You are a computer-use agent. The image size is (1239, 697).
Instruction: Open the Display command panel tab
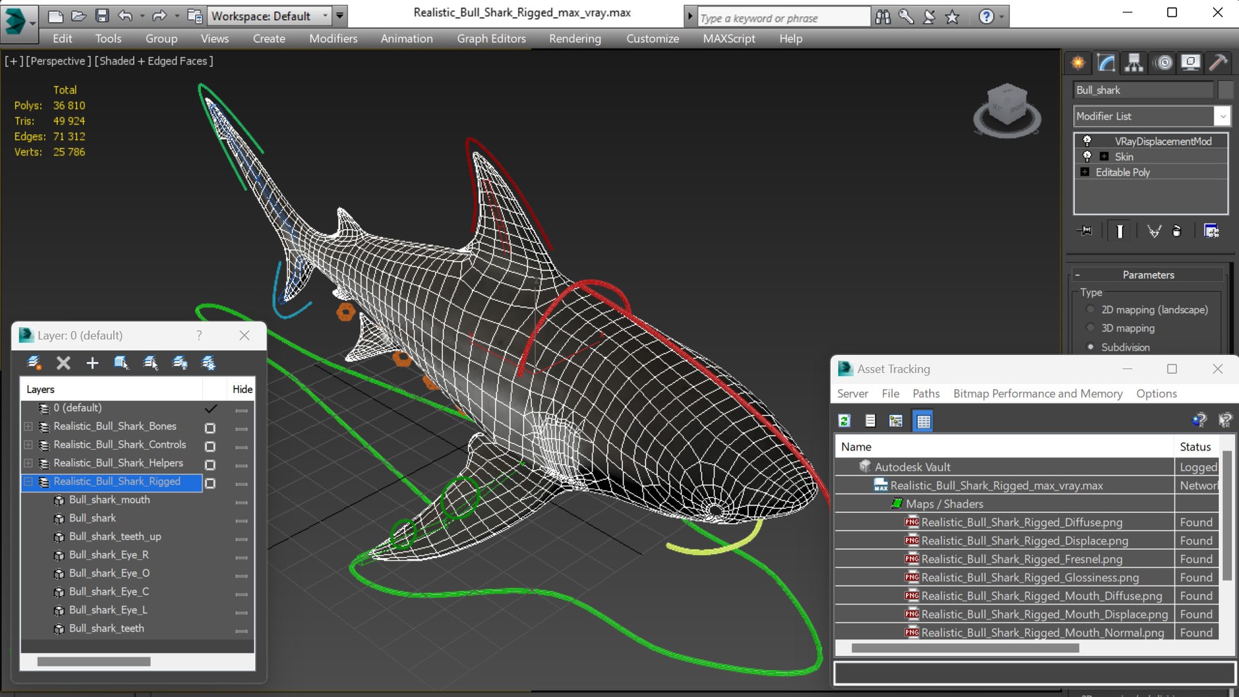tap(1190, 63)
